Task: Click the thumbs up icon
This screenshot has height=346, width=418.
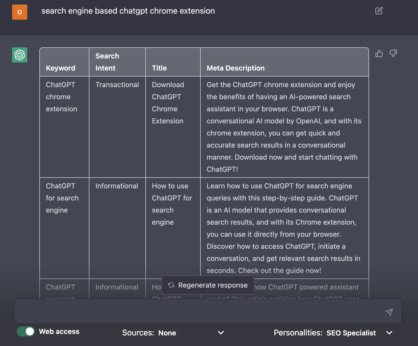Action: tap(379, 53)
